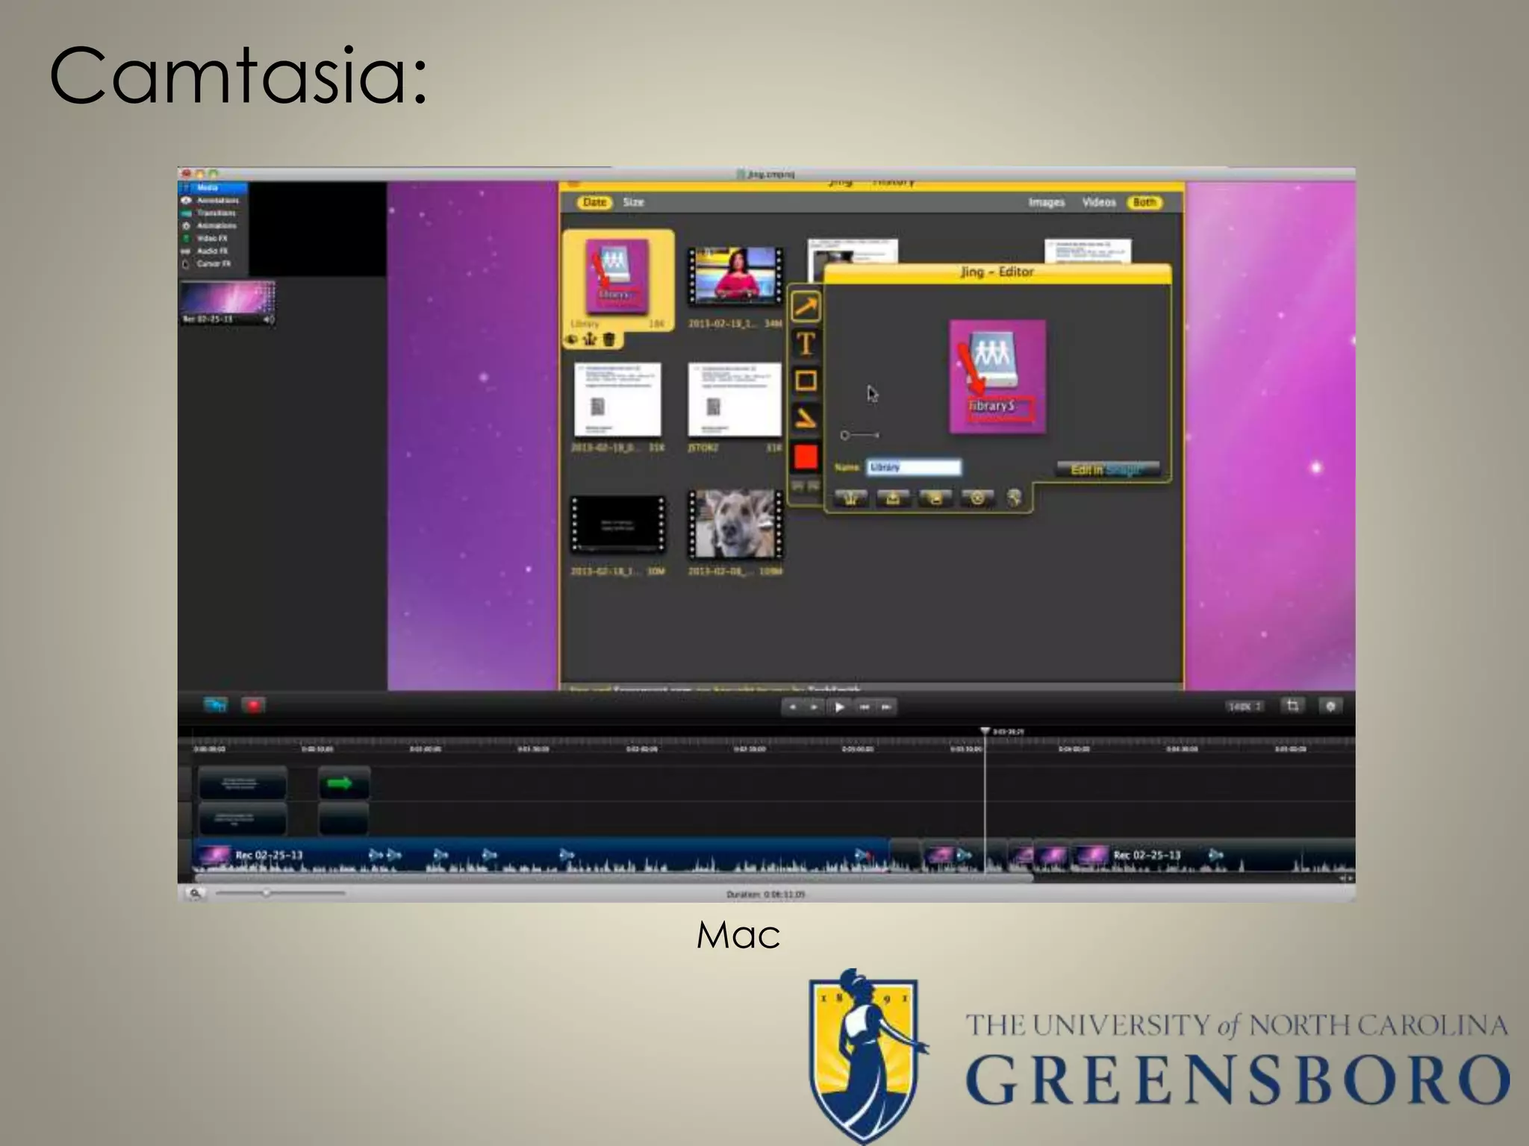This screenshot has width=1529, height=1146.
Task: Click the Save button in Jing Editor
Action: click(893, 498)
